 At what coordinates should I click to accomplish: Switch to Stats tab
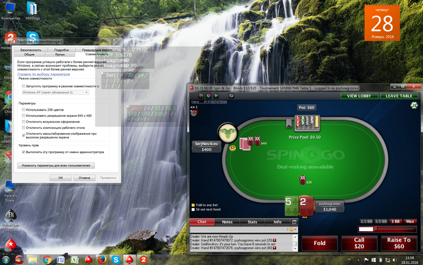pos(252,222)
